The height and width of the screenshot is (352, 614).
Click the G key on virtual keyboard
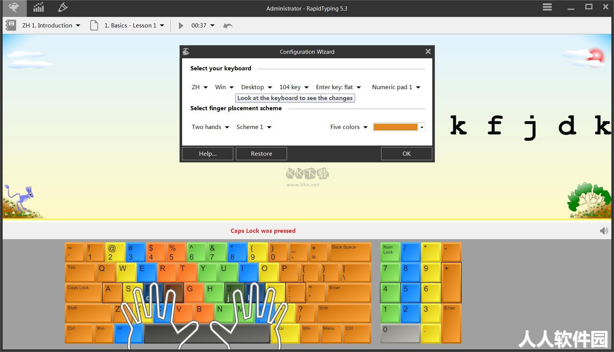click(194, 293)
